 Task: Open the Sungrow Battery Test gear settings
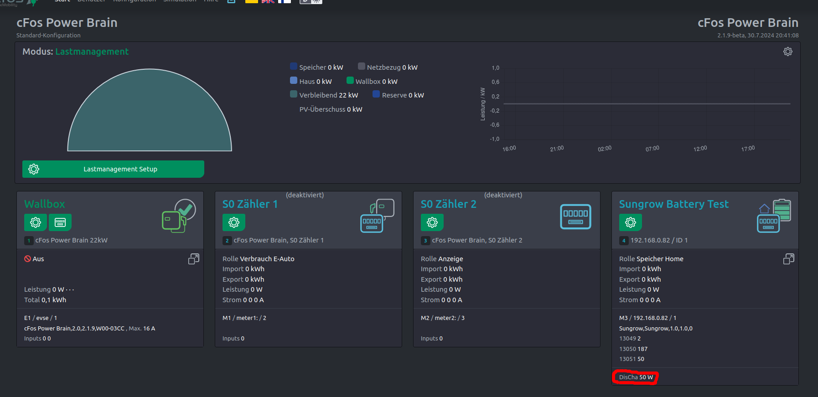pyautogui.click(x=631, y=222)
